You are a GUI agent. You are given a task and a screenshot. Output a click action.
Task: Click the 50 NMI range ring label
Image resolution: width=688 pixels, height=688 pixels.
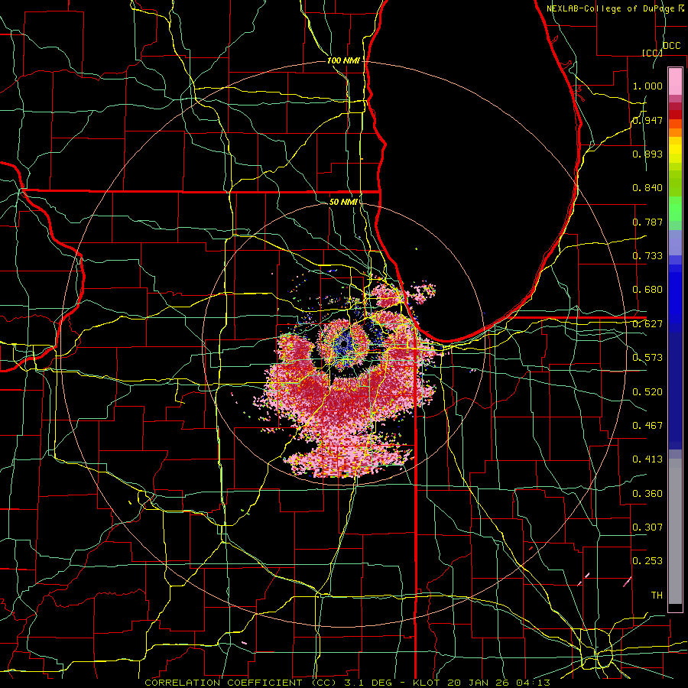(343, 203)
